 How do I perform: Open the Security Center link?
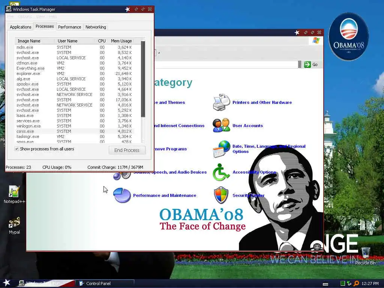(248, 195)
